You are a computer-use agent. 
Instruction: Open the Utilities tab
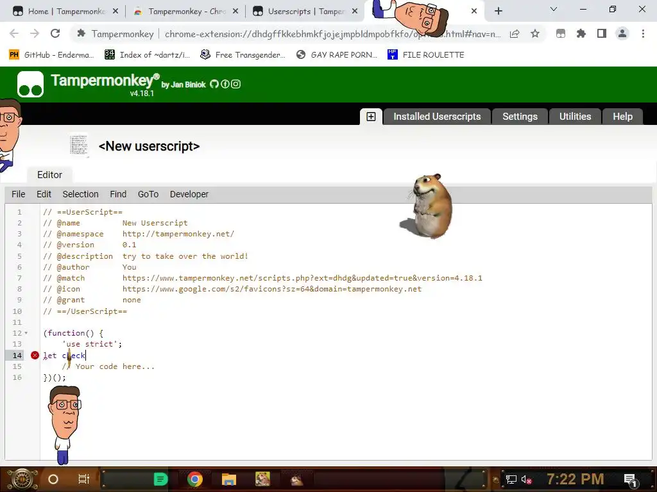coord(575,117)
